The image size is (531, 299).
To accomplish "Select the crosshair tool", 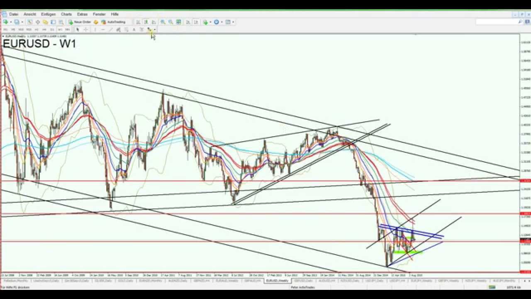I will click(86, 29).
